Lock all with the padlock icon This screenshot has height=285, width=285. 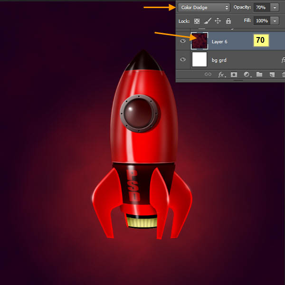[x=228, y=21]
